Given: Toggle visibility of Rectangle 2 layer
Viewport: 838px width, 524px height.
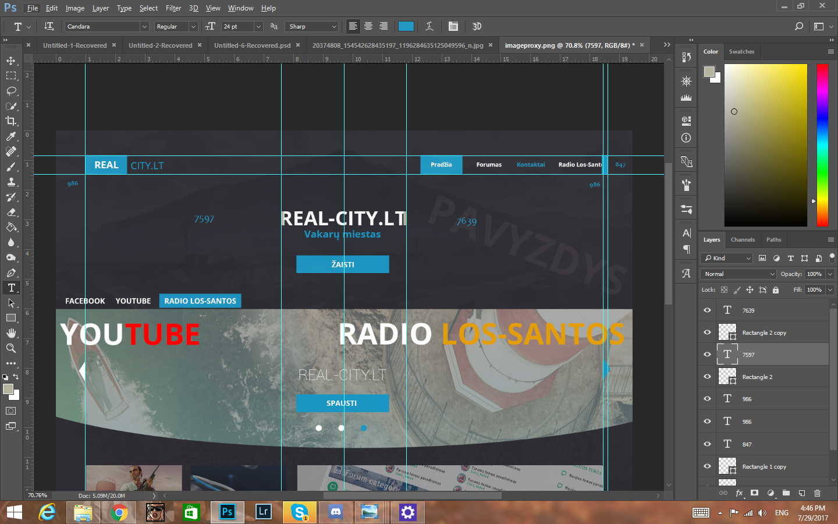Looking at the screenshot, I should [x=707, y=377].
